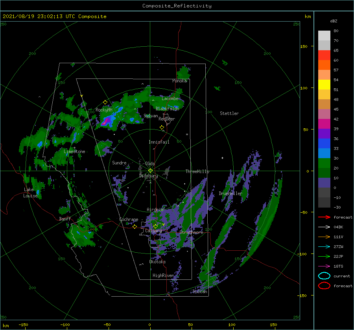Click the -30 dBZ legend value
The height and width of the screenshot is (330, 354).
[337, 207]
